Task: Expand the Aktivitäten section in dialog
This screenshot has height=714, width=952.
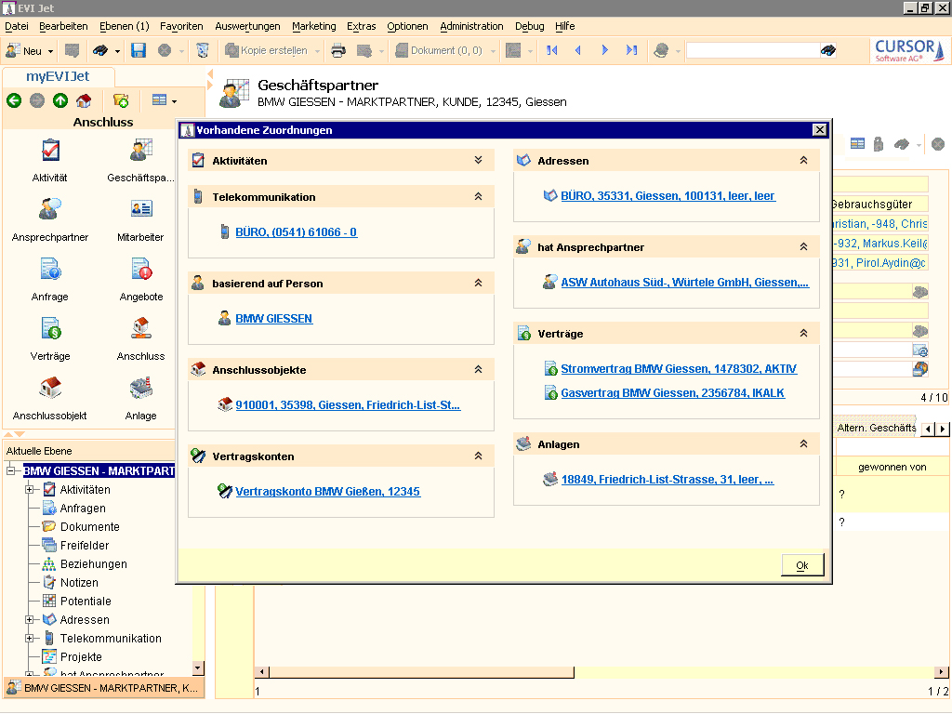Action: pyautogui.click(x=478, y=160)
